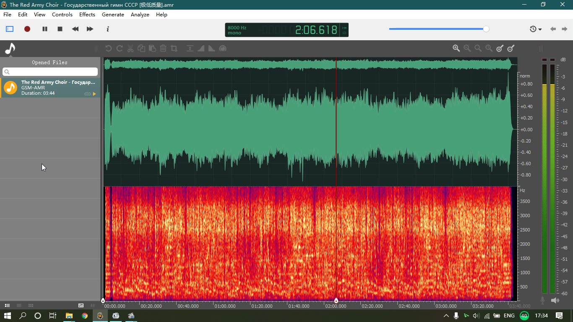
Task: Zoom out with the magnifier minus icon
Action: (x=467, y=49)
